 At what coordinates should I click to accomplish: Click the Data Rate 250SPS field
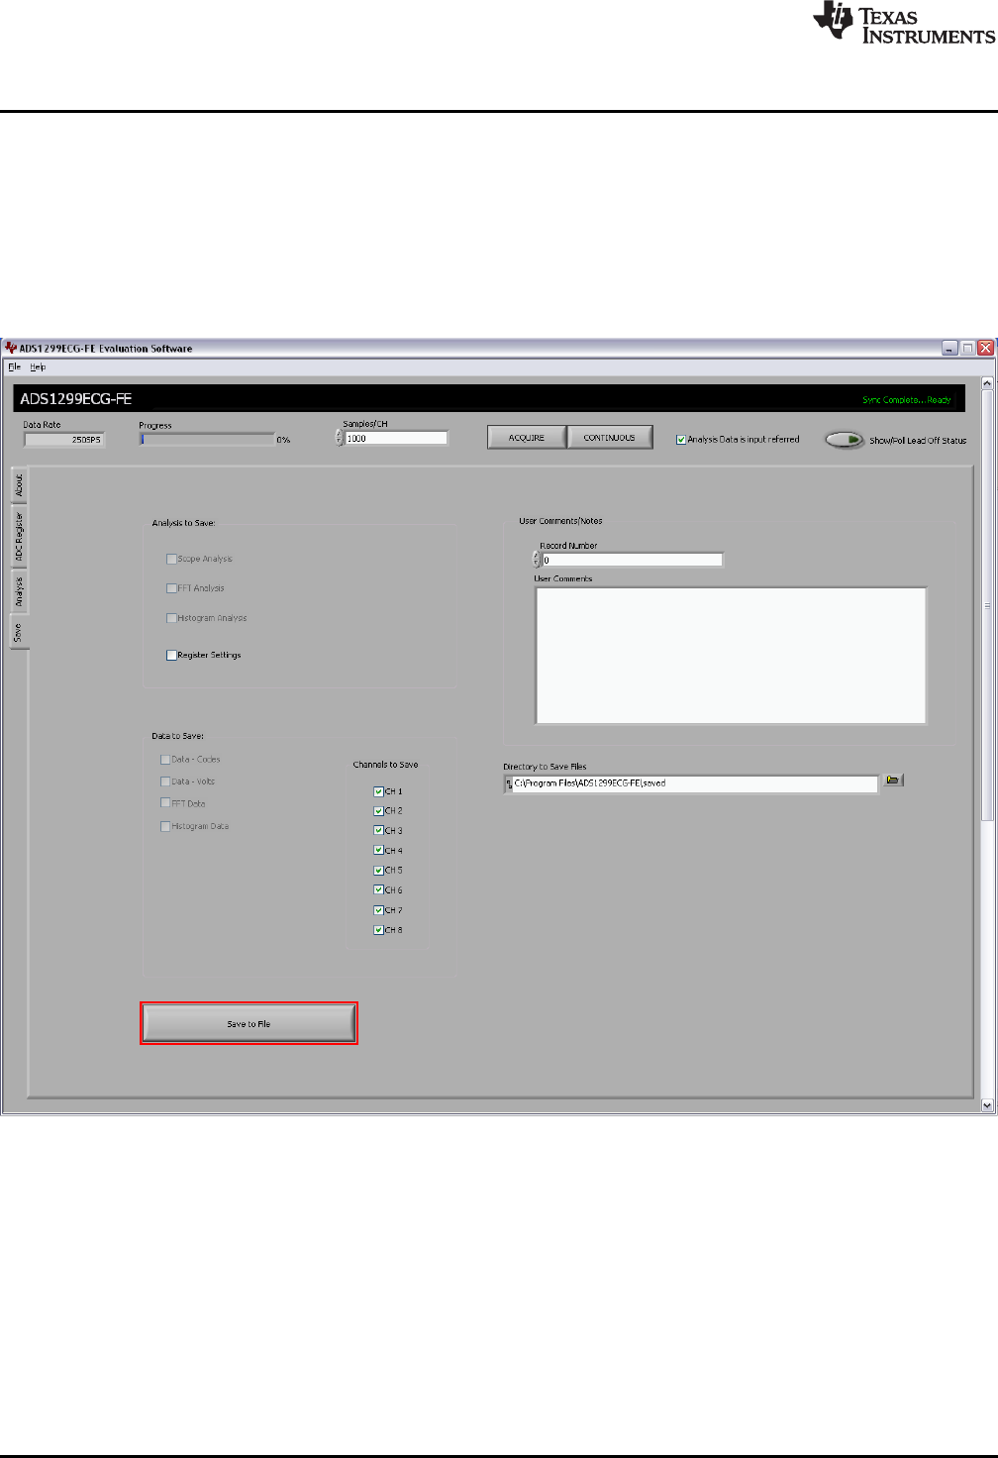tap(64, 440)
